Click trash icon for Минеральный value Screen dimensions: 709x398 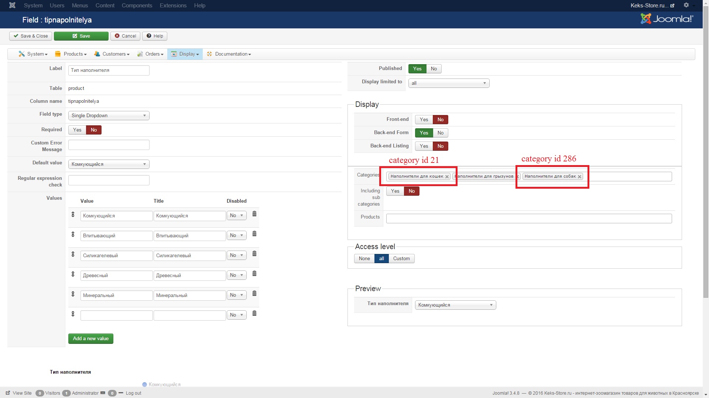(254, 294)
